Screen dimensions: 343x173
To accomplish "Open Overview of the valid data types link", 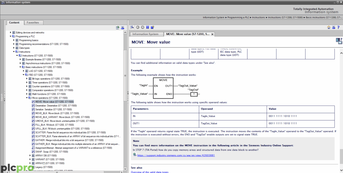I will [149, 172].
